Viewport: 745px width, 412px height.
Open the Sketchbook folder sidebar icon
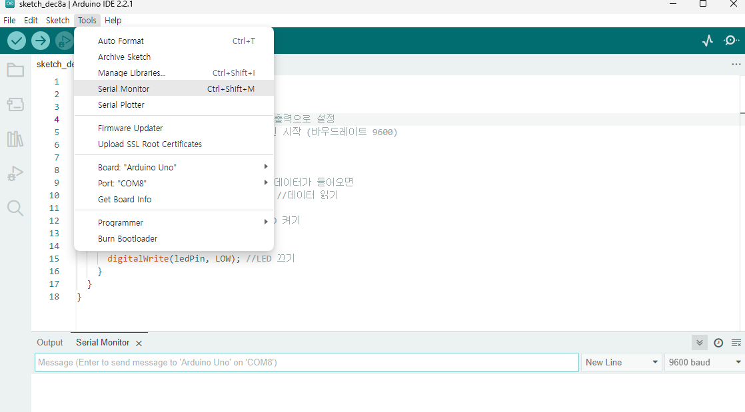15,71
